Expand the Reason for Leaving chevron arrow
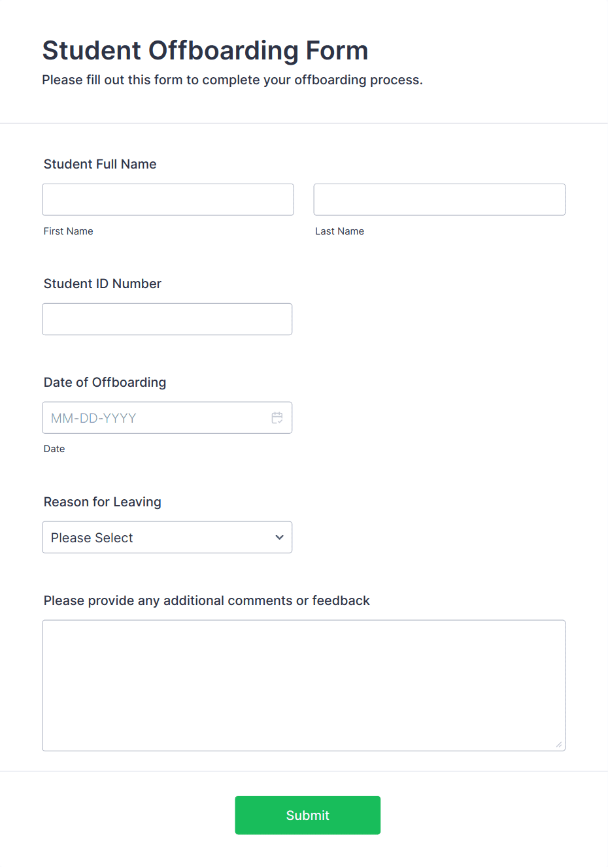The image size is (608, 867). coord(279,537)
